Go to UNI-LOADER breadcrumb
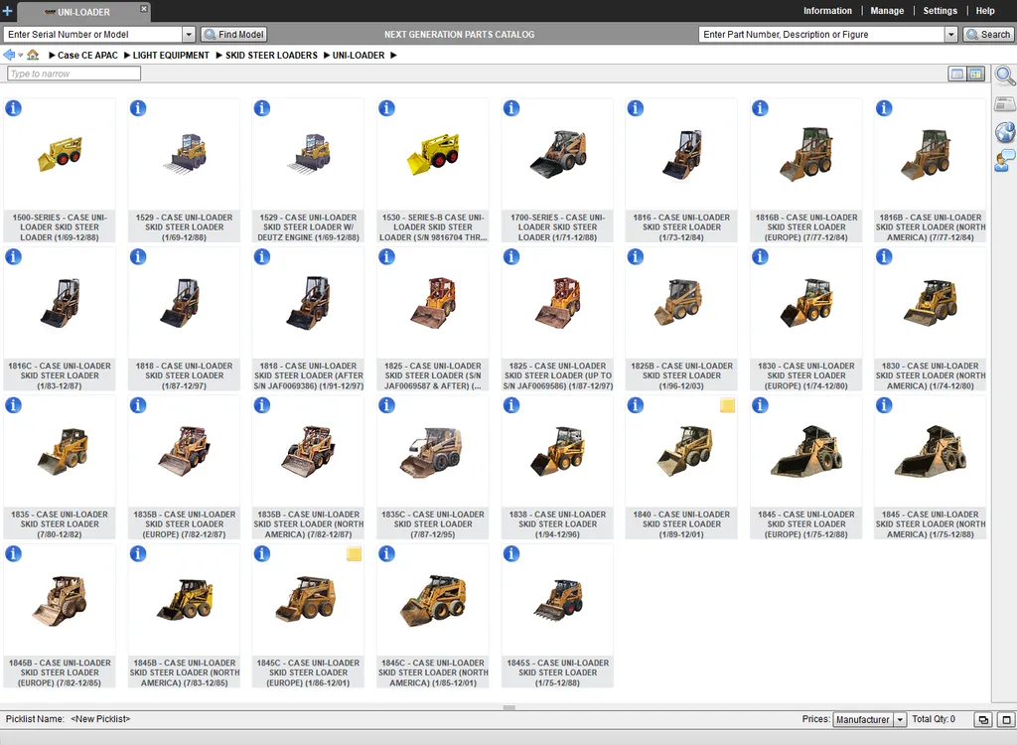The height and width of the screenshot is (745, 1017). (359, 56)
